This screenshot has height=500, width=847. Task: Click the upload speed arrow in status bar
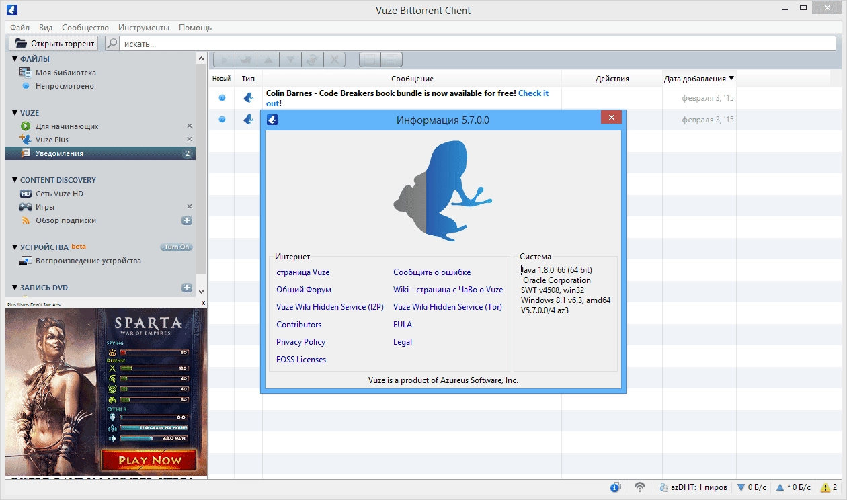[x=780, y=487]
